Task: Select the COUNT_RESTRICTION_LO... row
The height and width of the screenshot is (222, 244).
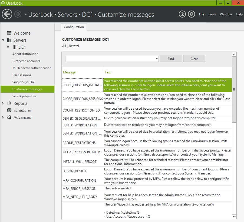Action: 147,110
